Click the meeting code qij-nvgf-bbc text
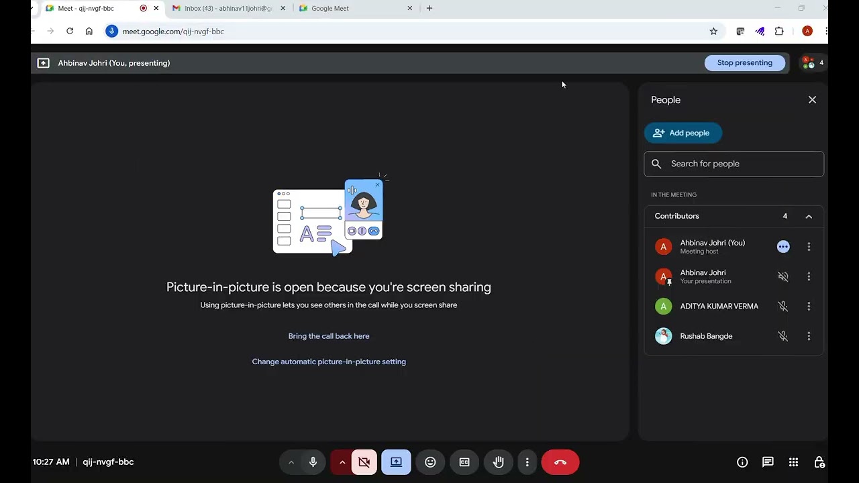 point(108,462)
